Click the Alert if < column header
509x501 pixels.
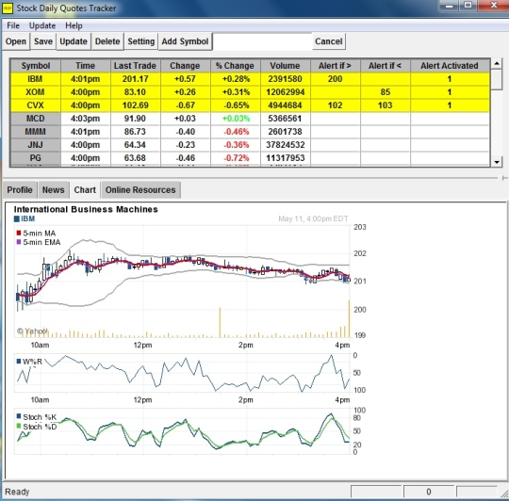click(385, 66)
